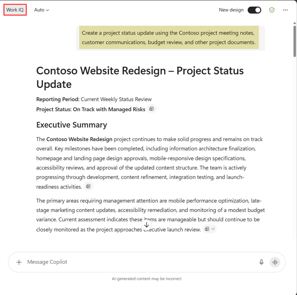297x295 pixels.
Task: Click the vertical scrollbar thumb
Action: [x=295, y=41]
